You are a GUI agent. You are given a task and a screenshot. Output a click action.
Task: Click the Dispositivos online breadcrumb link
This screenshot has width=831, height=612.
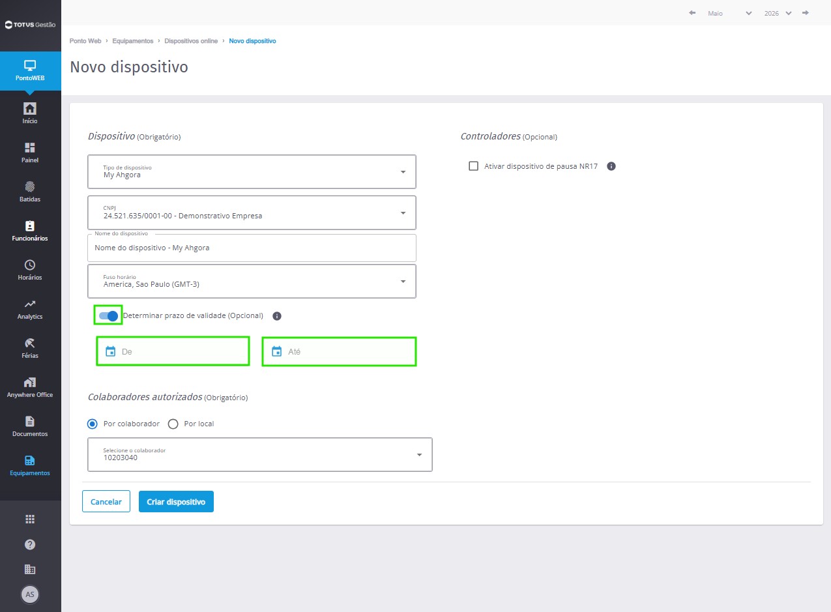tap(191, 41)
